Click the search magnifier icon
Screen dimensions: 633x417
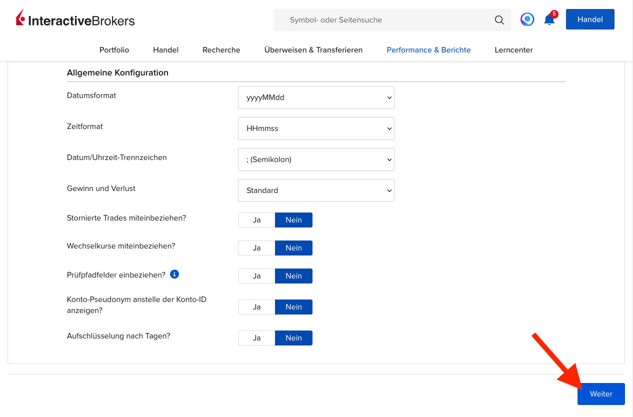499,20
